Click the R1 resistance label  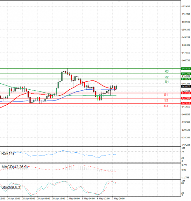pyautogui.click(x=166, y=82)
